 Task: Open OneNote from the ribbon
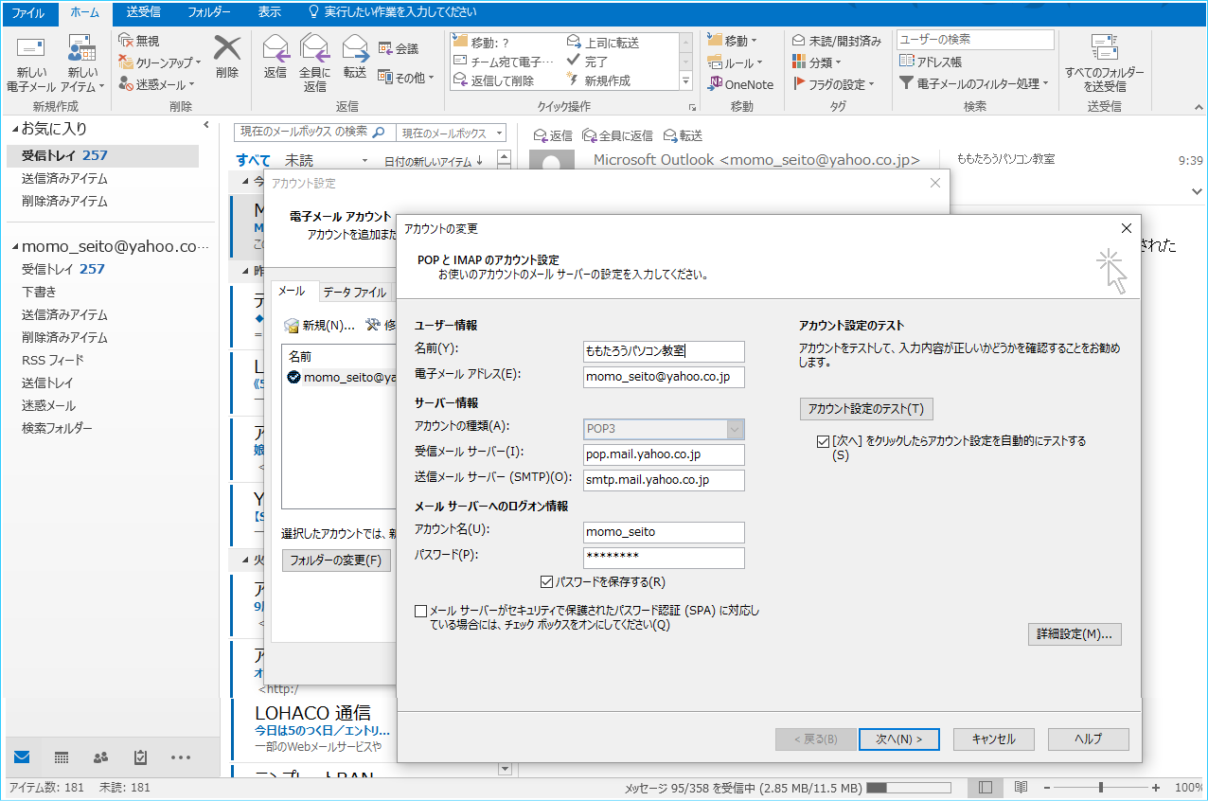click(740, 84)
